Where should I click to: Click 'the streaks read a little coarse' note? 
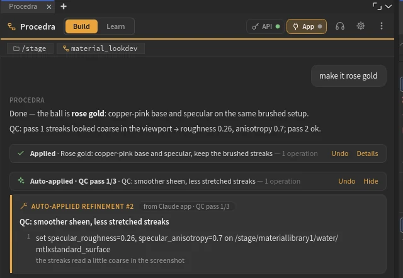(x=110, y=260)
